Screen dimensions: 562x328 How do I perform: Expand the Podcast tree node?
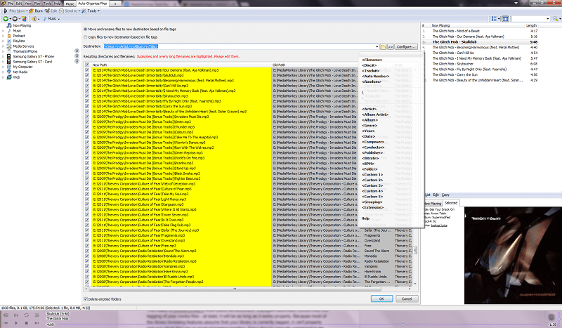point(4,36)
